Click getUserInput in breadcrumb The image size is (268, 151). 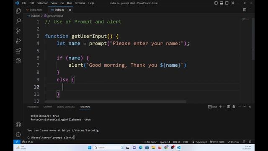click(x=55, y=16)
